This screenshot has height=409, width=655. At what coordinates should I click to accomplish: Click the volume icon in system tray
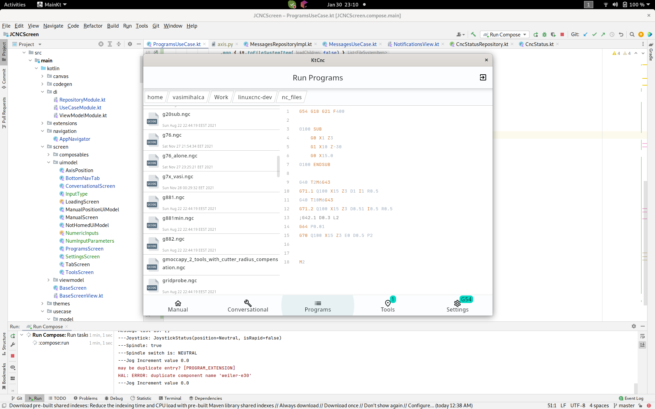(x=615, y=4)
